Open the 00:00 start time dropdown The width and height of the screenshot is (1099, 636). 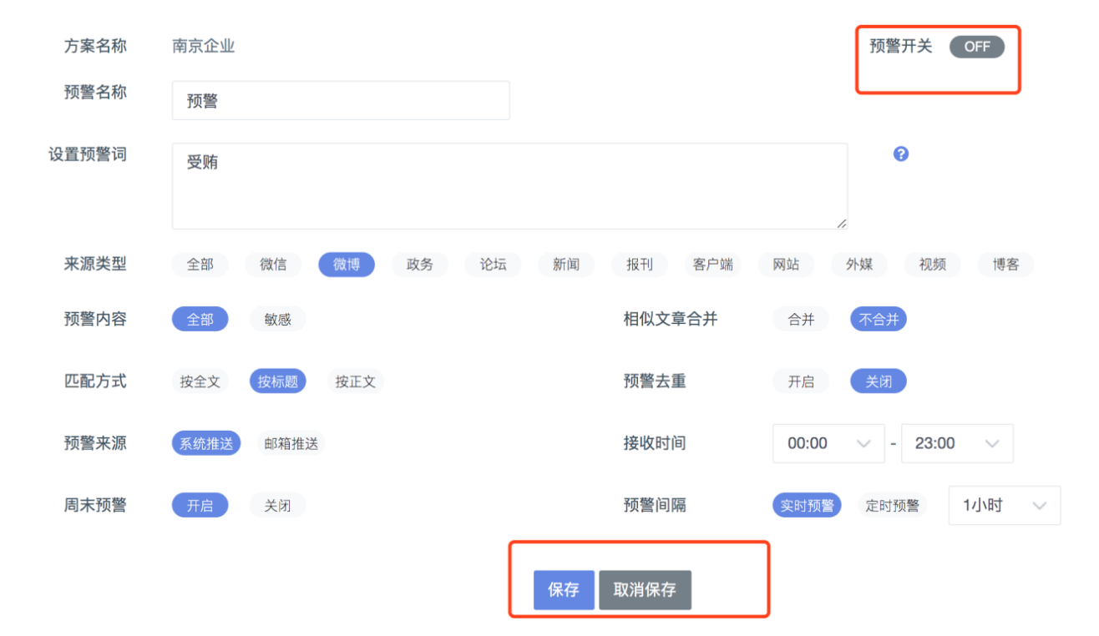(828, 443)
